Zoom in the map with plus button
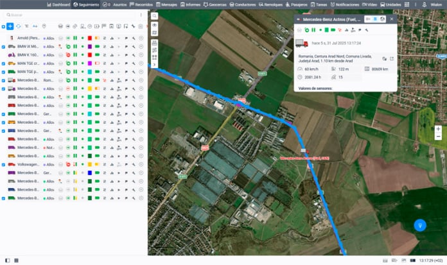Screen dimensions: 447x265 pyautogui.click(x=438, y=129)
